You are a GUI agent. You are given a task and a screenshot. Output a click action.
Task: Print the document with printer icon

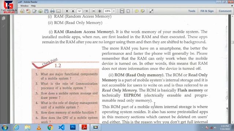52,11
